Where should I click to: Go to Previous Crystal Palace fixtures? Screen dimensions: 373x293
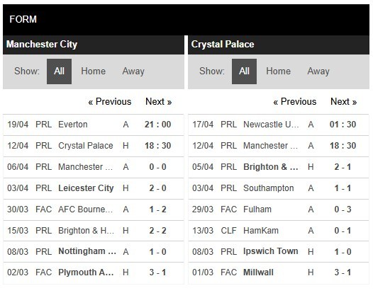[295, 102]
